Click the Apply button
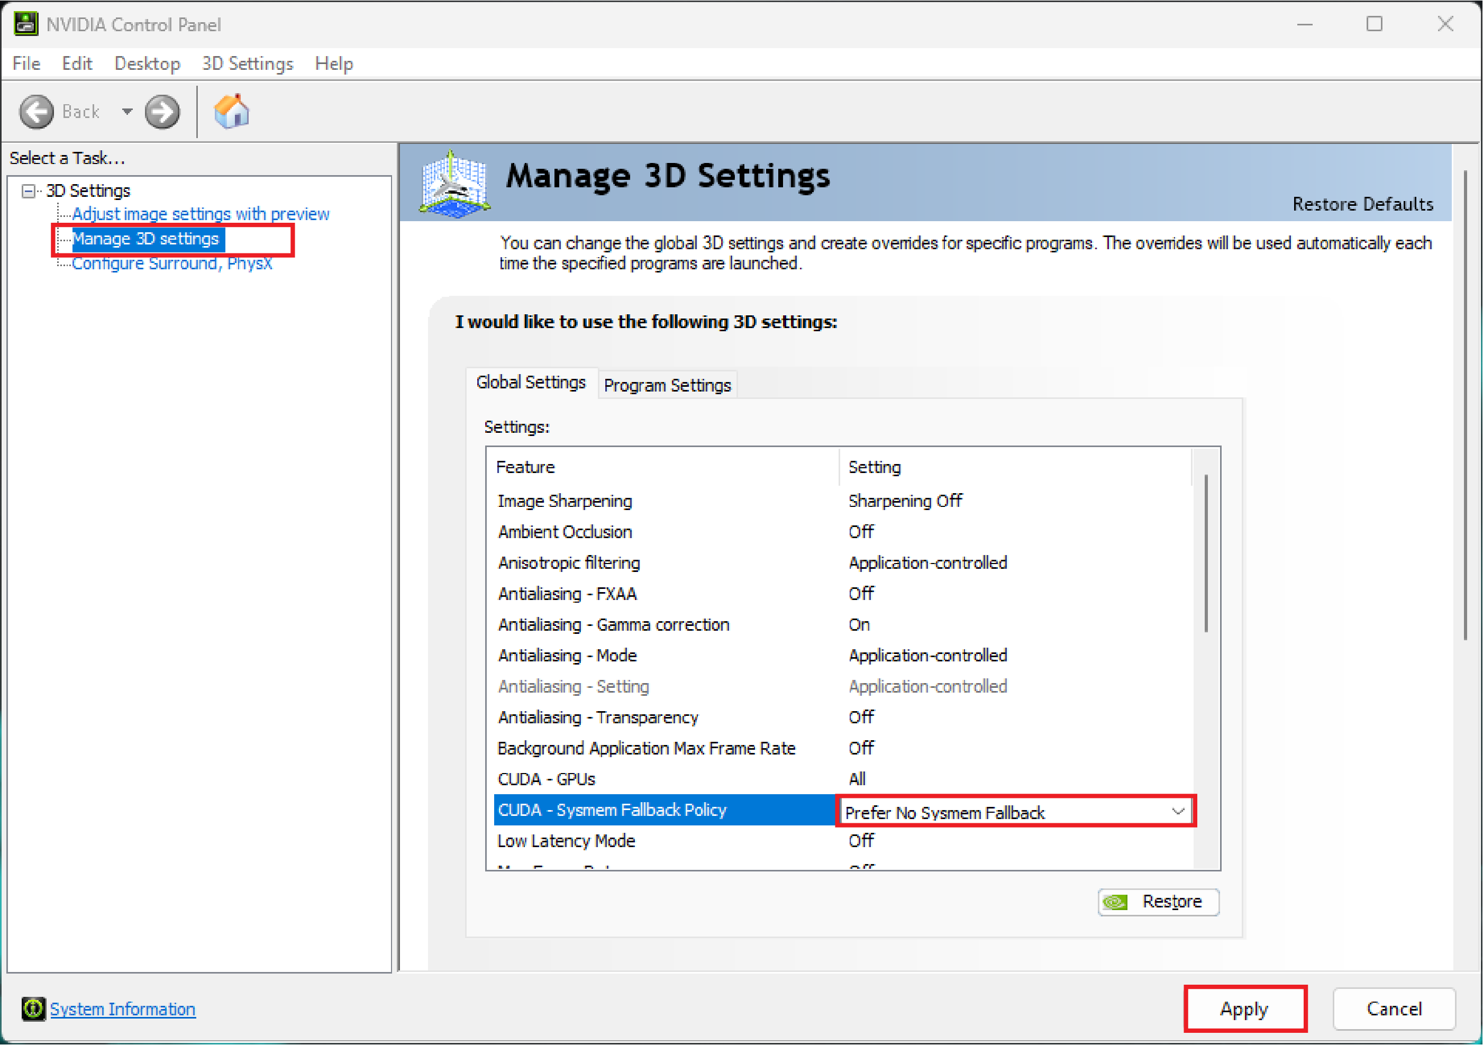This screenshot has height=1045, width=1483. [x=1245, y=1008]
